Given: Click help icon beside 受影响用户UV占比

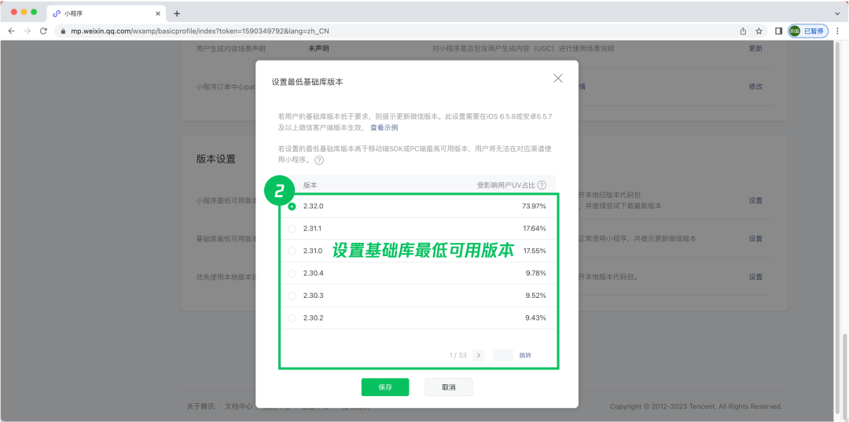Looking at the screenshot, I should [x=542, y=185].
